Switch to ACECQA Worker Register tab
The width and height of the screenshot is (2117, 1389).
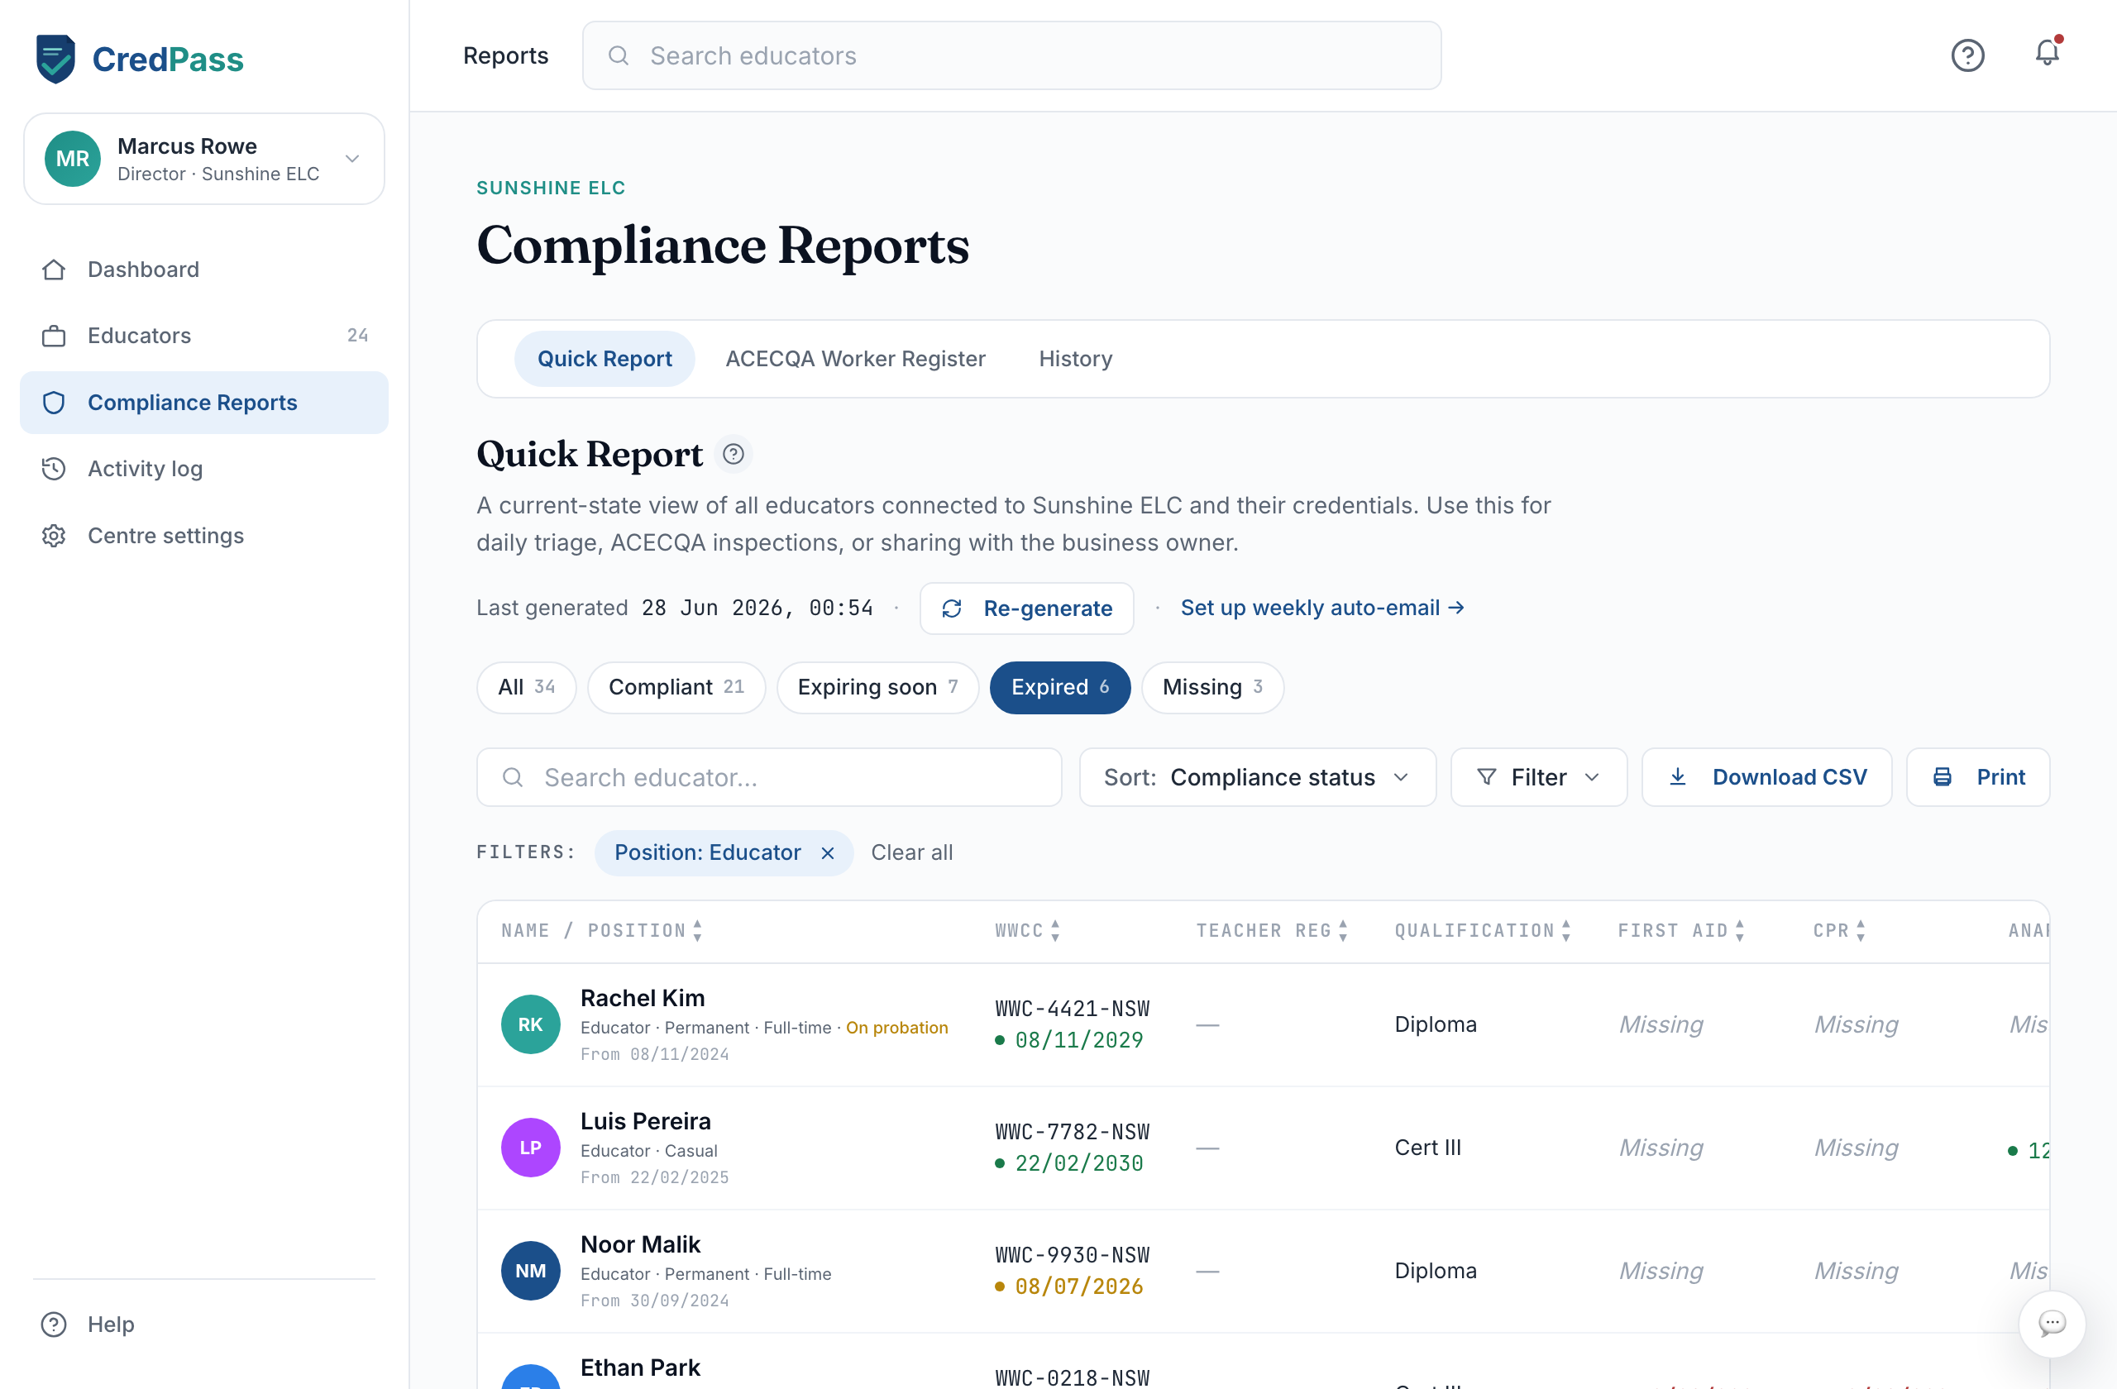[x=855, y=358]
